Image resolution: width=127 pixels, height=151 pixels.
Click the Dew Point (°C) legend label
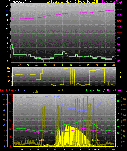pos(118,90)
